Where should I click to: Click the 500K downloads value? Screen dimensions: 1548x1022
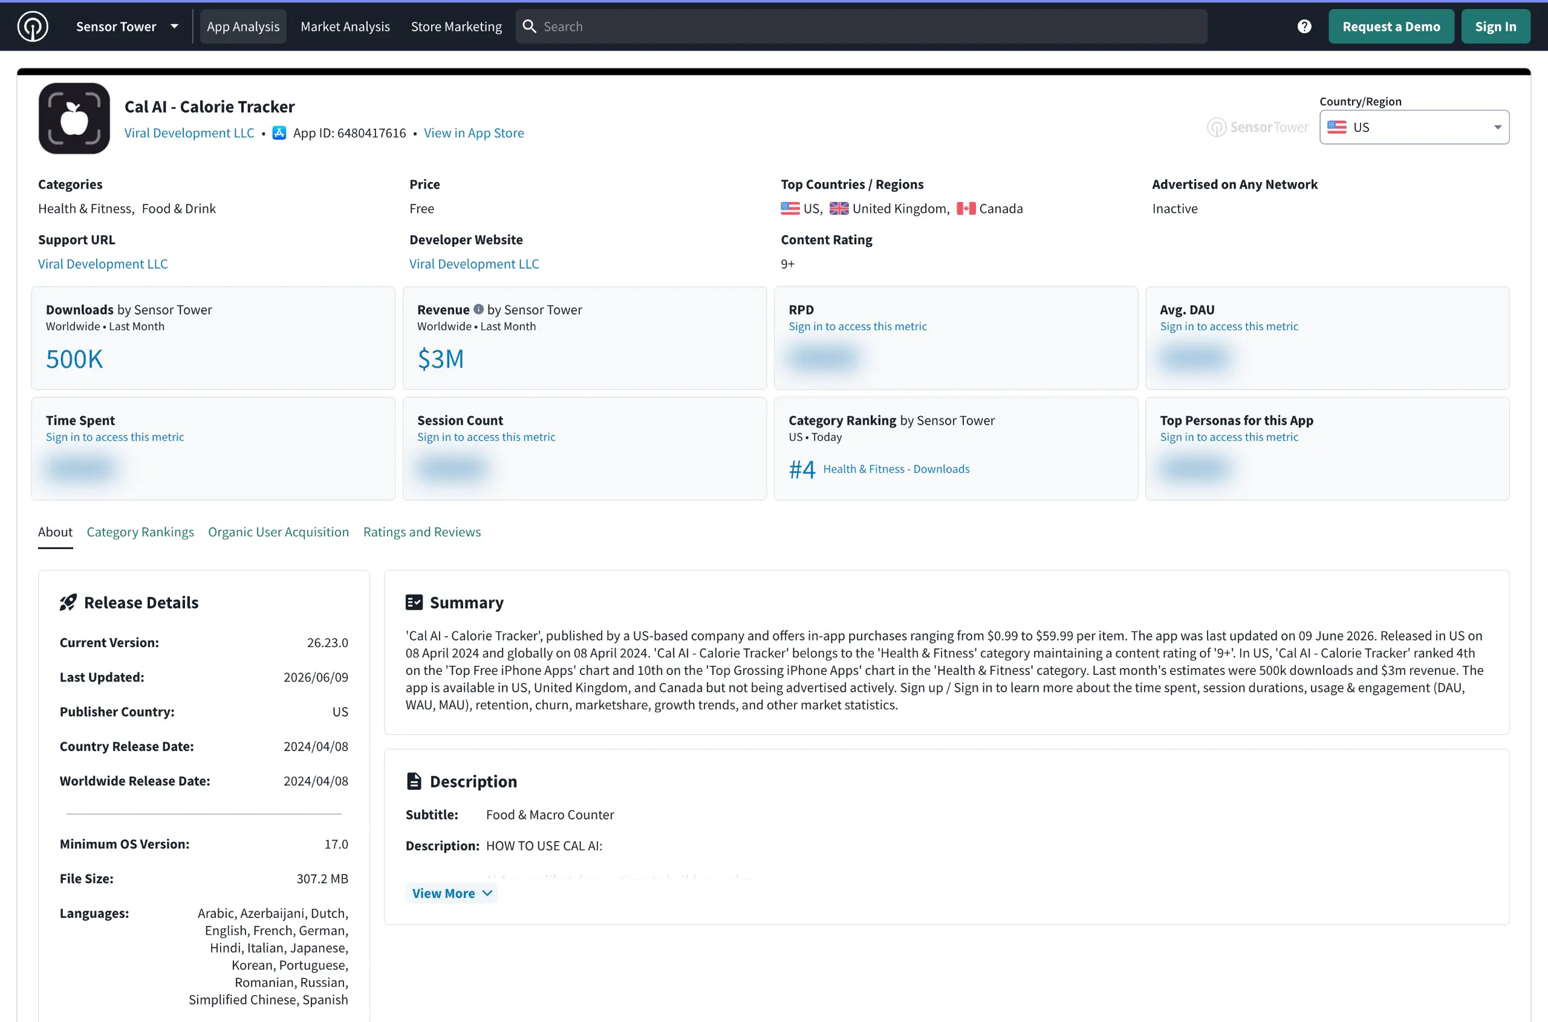(x=74, y=359)
